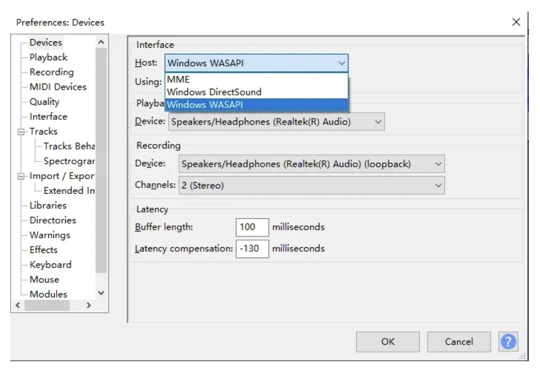Collapse the Tracks tree node

[x=21, y=132]
